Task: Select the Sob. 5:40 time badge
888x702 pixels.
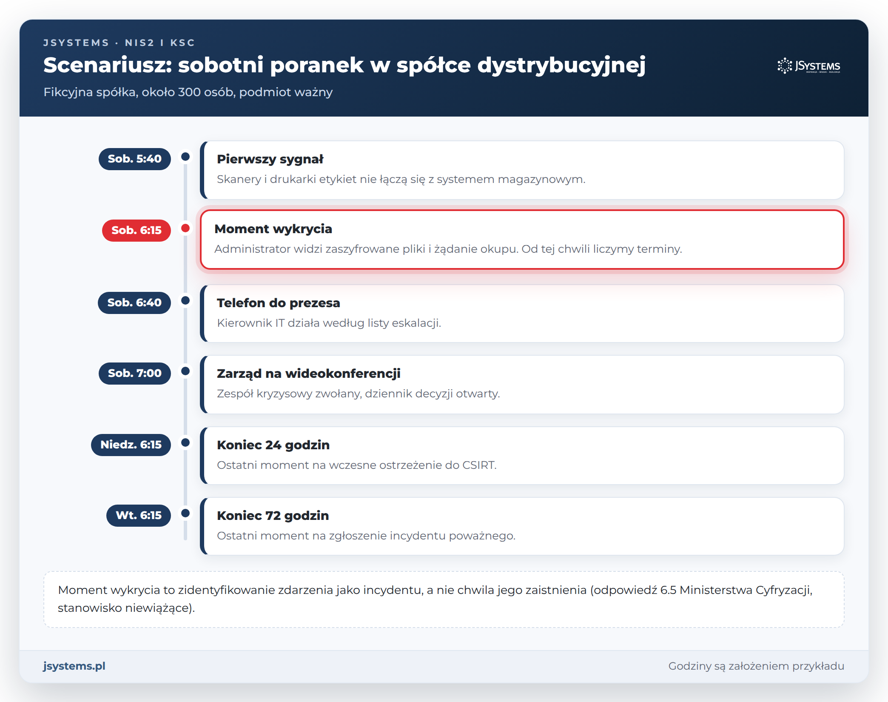Action: coord(135,159)
